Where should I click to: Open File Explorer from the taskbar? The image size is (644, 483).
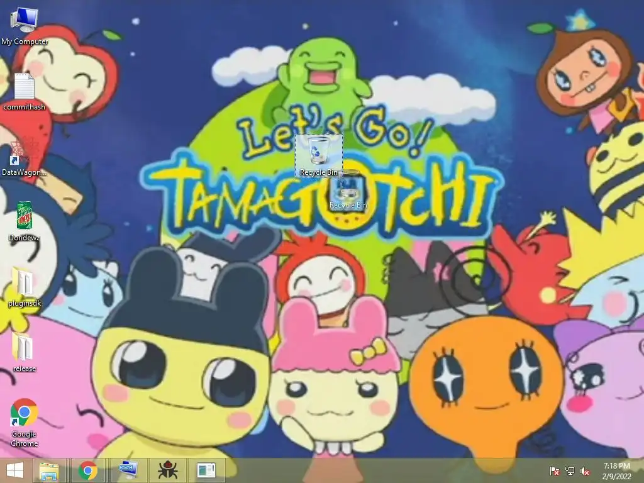pyautogui.click(x=49, y=470)
